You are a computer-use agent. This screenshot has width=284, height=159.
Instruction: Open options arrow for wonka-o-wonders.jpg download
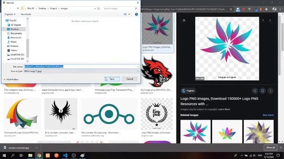(37, 148)
